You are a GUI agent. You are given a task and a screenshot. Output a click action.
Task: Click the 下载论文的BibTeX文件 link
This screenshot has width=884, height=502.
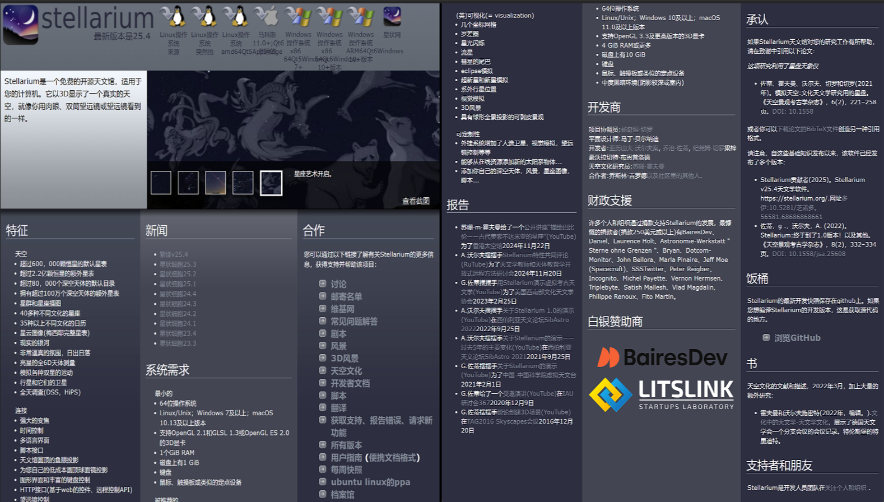(807, 129)
